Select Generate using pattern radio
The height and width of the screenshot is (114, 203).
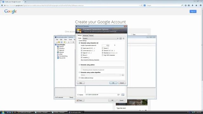80,65
